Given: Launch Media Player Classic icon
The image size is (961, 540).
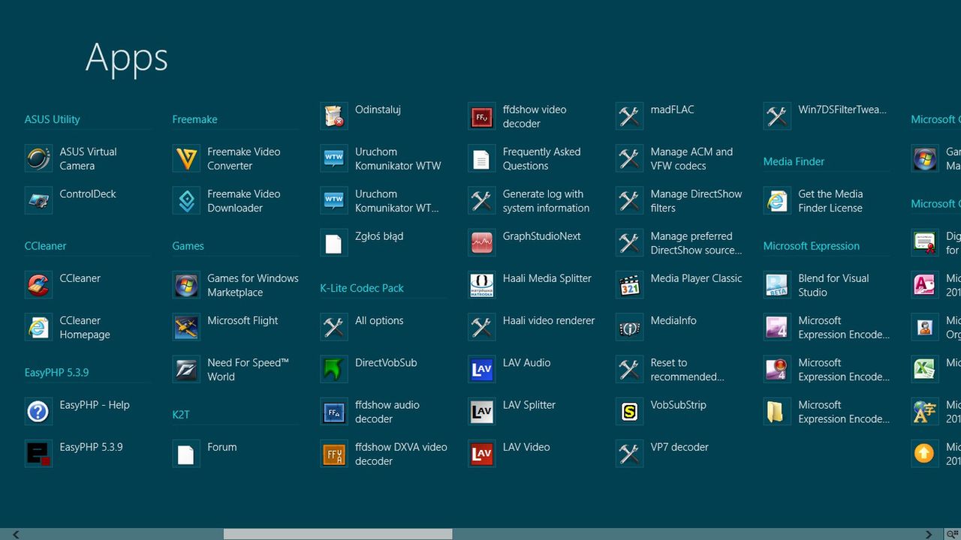Looking at the screenshot, I should (630, 285).
